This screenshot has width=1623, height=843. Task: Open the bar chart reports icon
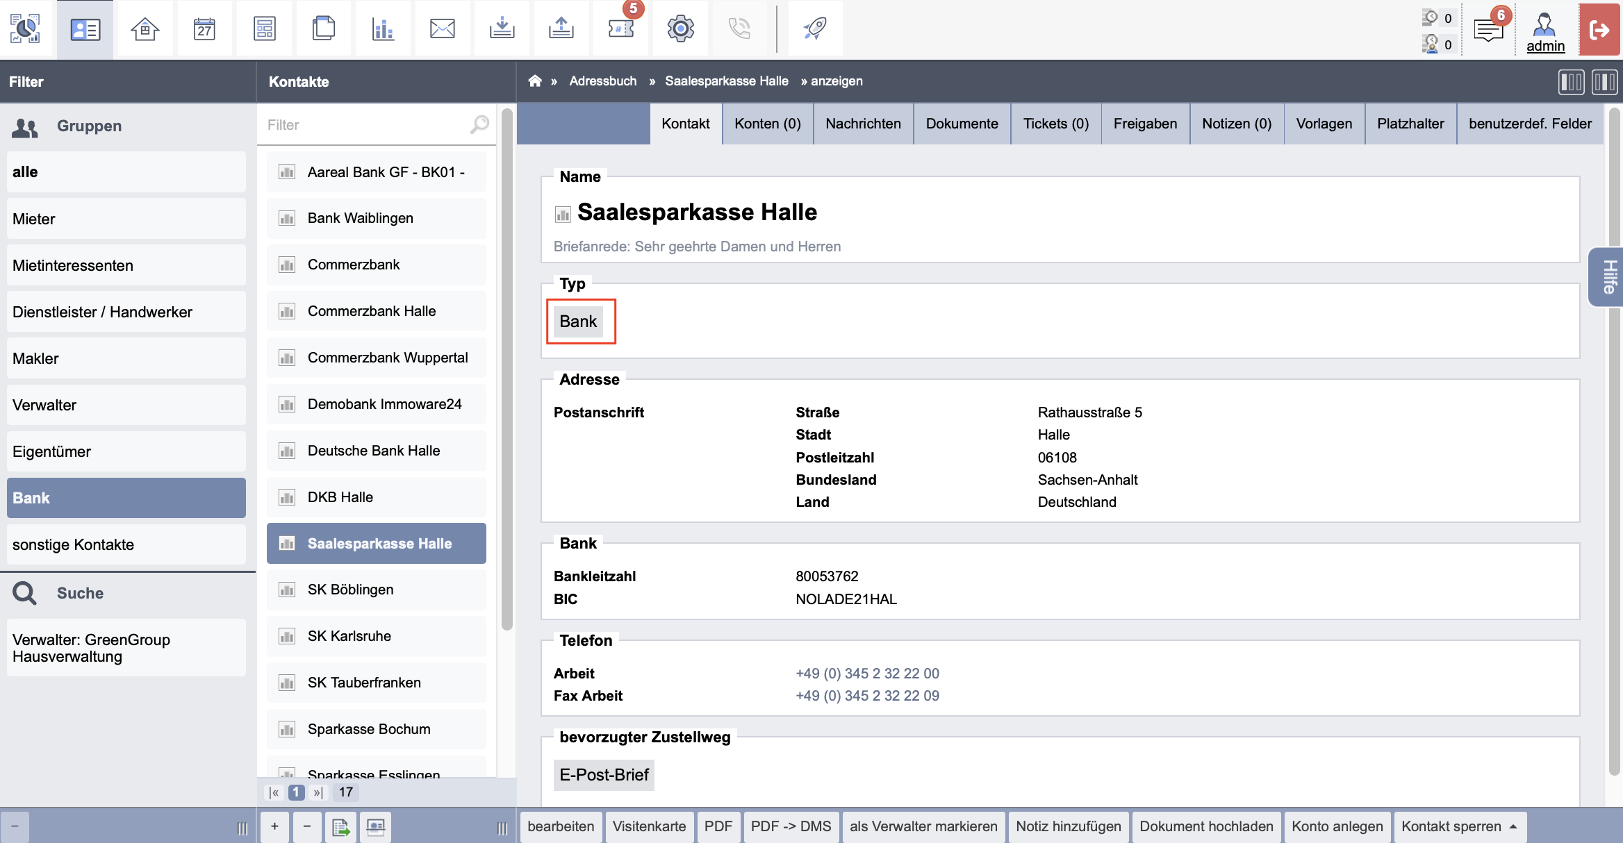(383, 28)
